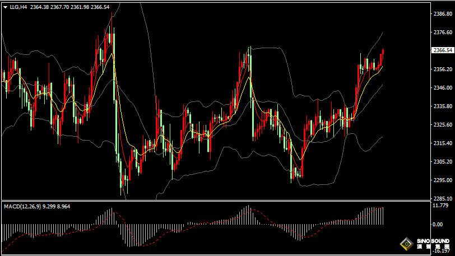The width and height of the screenshot is (455, 256).
Task: Click the white triangle beside LLG,H4
Action: coord(5,7)
